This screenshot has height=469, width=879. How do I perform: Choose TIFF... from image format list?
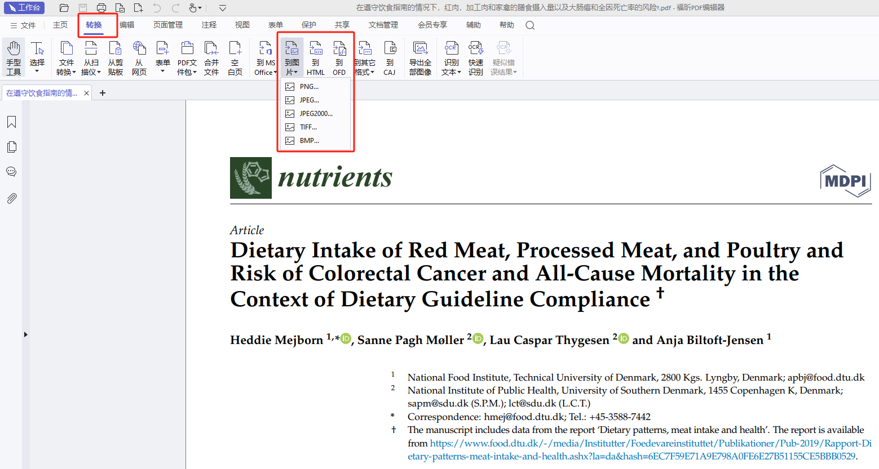pyautogui.click(x=316, y=127)
